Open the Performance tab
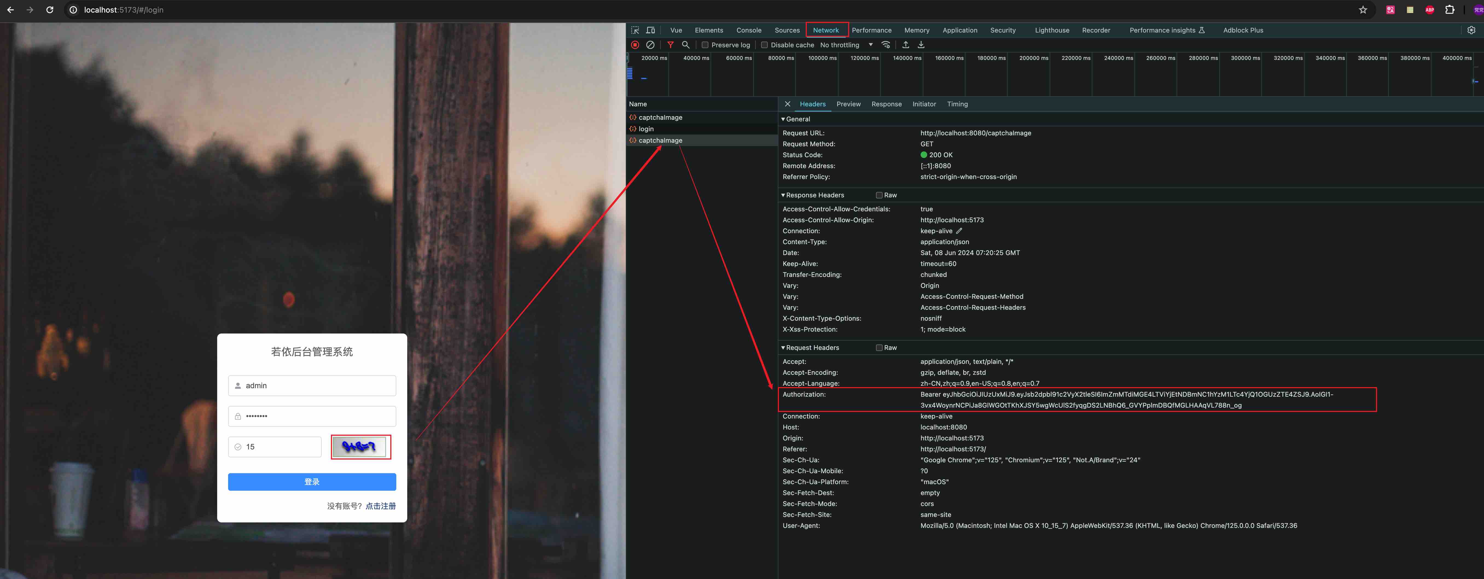 click(872, 31)
